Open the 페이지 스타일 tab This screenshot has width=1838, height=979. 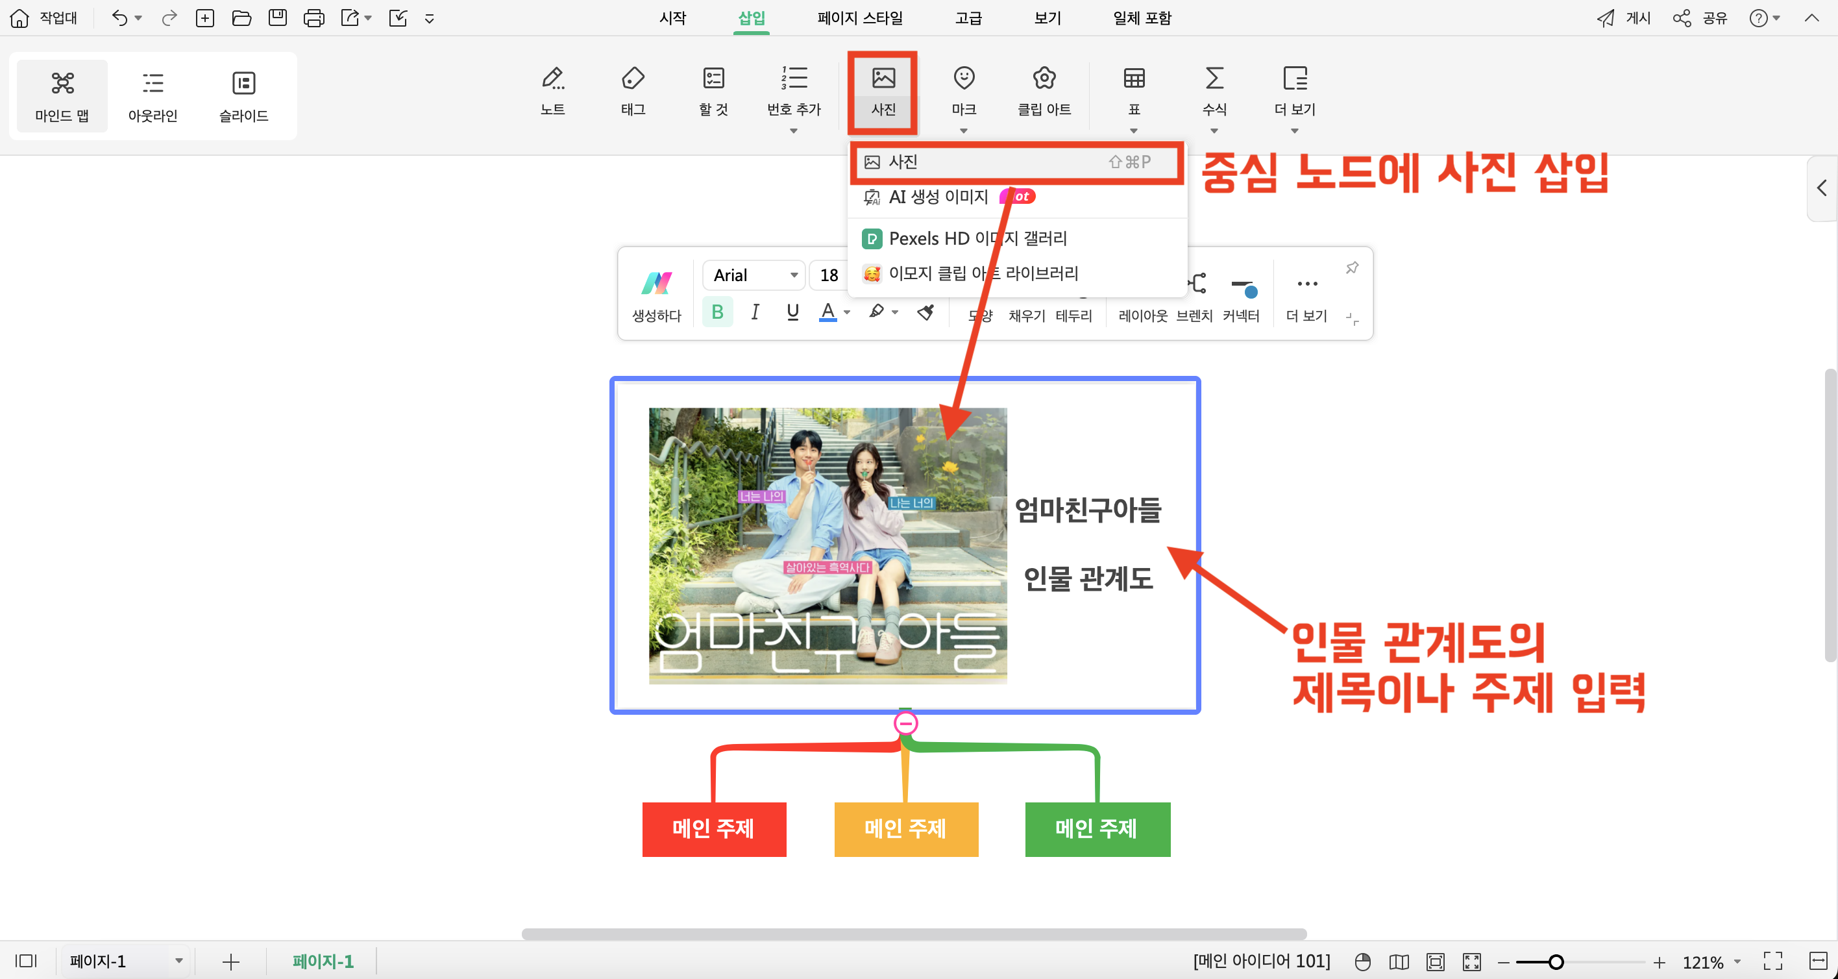(x=860, y=18)
